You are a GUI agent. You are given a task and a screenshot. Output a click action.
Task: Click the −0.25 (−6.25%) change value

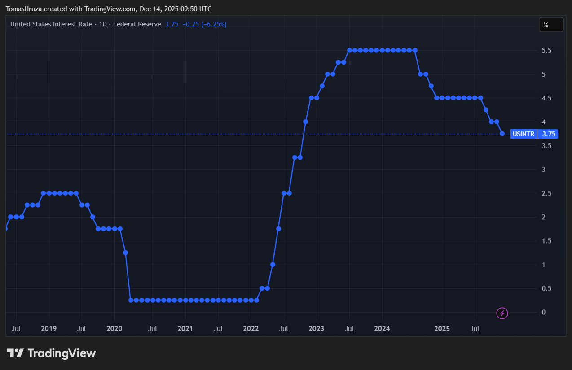pyautogui.click(x=204, y=24)
